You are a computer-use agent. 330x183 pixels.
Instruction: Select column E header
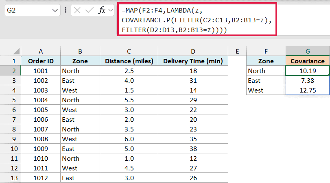[x=237, y=52]
